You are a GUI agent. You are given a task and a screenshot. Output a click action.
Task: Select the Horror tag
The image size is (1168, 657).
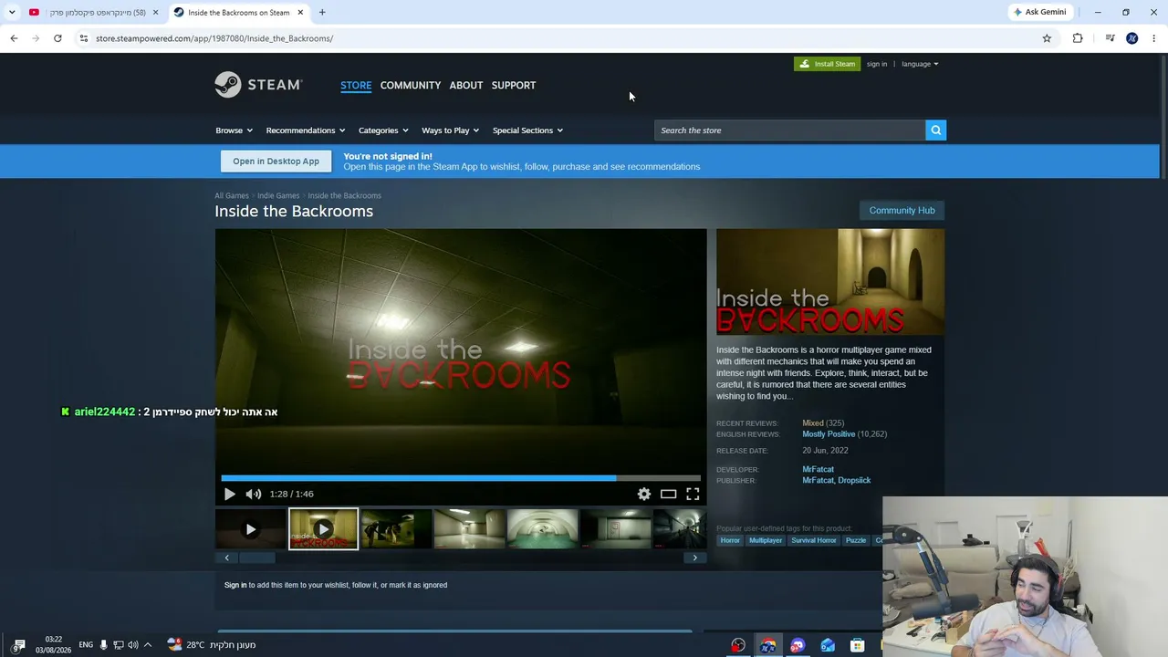[x=730, y=540]
